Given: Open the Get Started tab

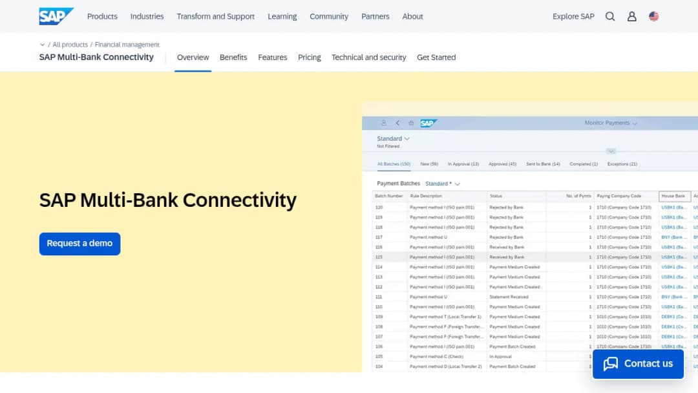Looking at the screenshot, I should (x=436, y=58).
